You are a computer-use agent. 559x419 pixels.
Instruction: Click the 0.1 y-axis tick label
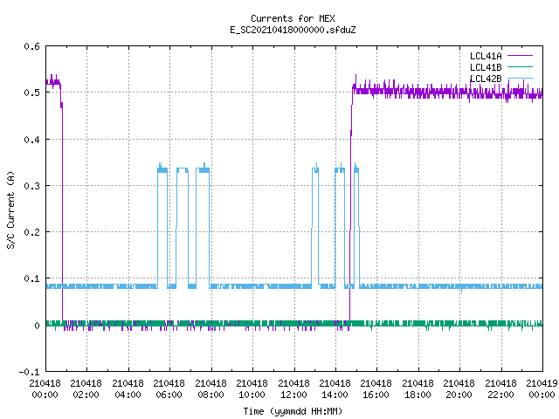[x=31, y=278]
